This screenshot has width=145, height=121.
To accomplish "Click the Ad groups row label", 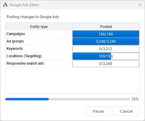I will 15,41.
